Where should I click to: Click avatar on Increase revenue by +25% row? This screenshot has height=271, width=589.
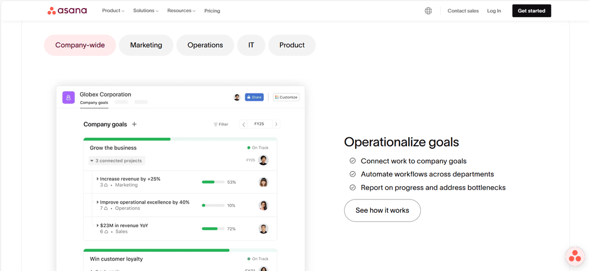coord(263,182)
